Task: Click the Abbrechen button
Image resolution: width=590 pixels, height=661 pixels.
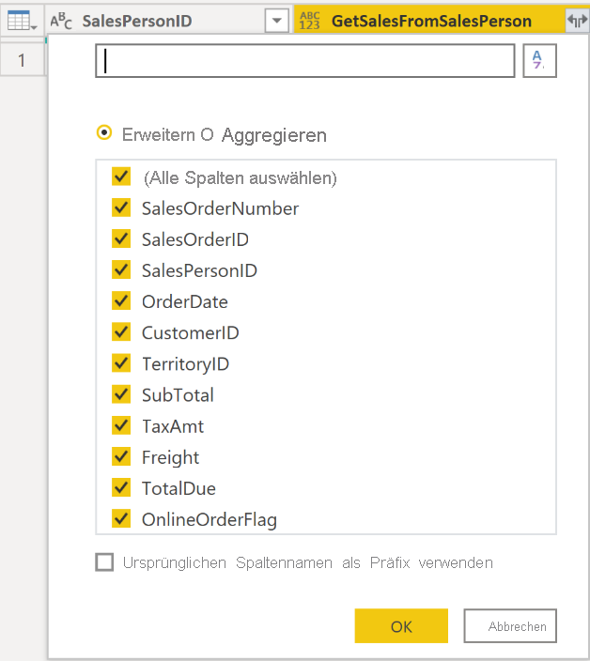Action: pos(510,626)
